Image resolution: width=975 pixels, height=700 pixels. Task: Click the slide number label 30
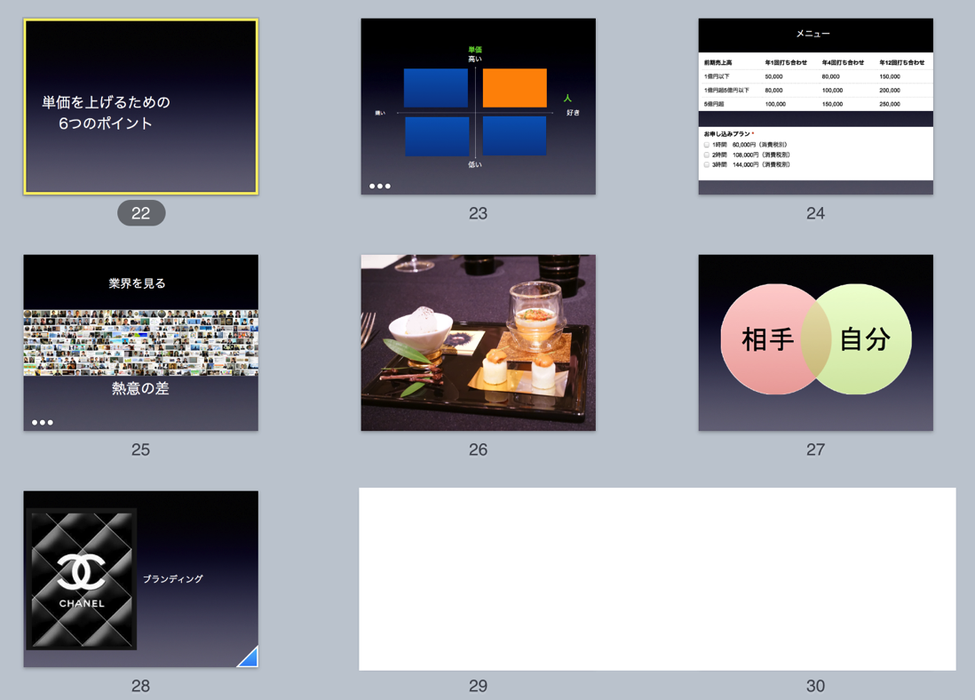816,686
